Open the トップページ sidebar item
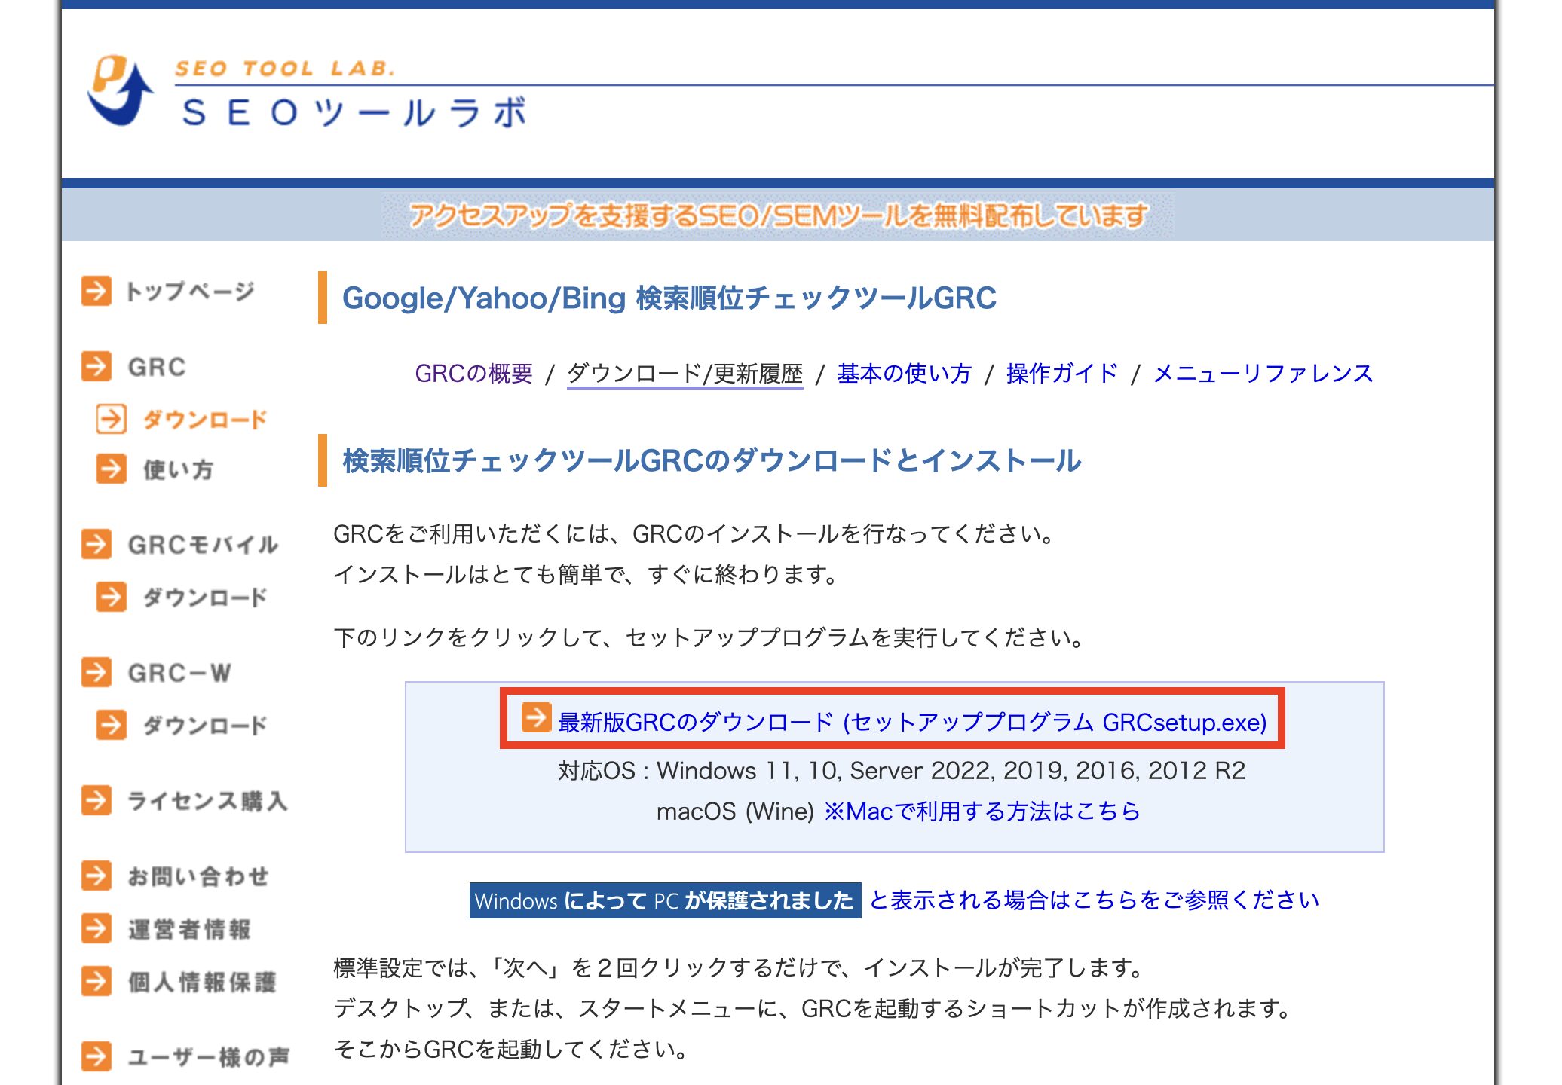1562x1085 pixels. [x=190, y=291]
